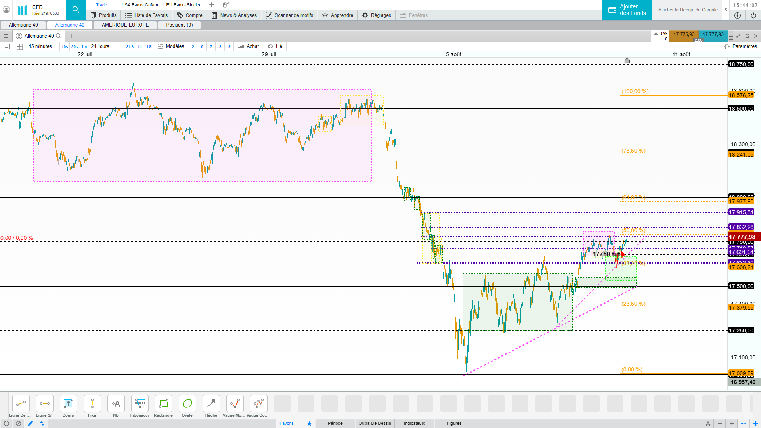The width and height of the screenshot is (761, 428).
Task: Click the blue pencil draw mode icon
Action: pos(30,423)
